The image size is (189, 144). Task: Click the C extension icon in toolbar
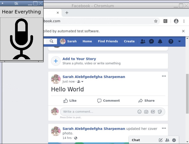click(x=165, y=21)
